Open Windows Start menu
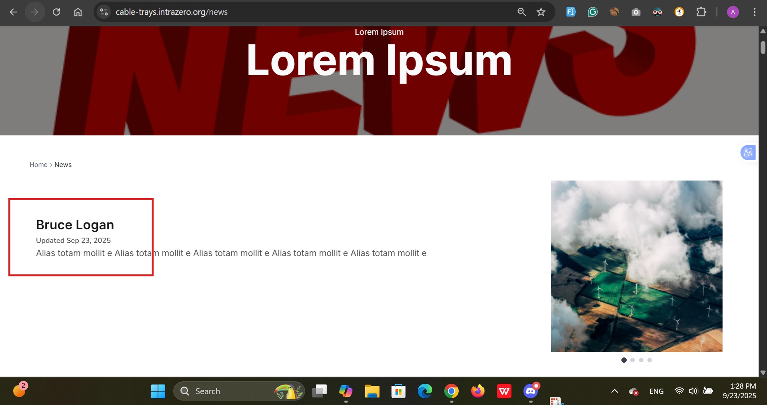This screenshot has height=405, width=767. (x=158, y=391)
